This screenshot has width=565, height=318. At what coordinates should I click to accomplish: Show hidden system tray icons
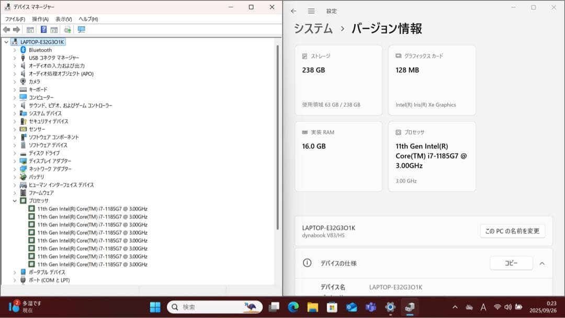455,307
